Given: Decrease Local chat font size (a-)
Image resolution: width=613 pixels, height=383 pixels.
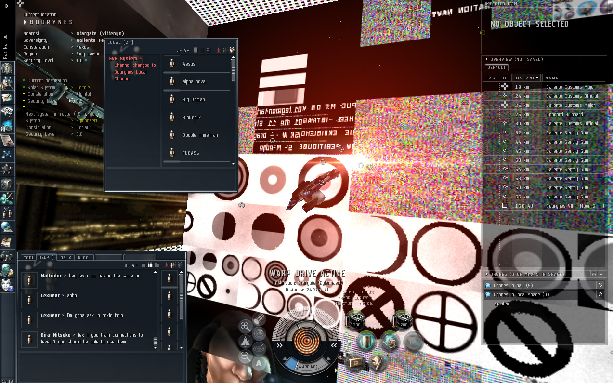Looking at the screenshot, I should (179, 50).
